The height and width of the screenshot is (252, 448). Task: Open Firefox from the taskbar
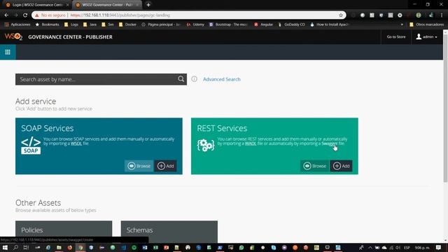[70, 247]
